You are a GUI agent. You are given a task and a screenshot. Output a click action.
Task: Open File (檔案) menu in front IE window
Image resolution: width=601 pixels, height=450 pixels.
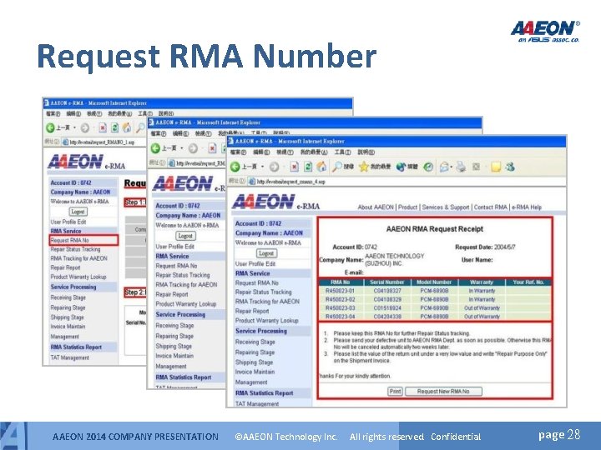pos(238,152)
